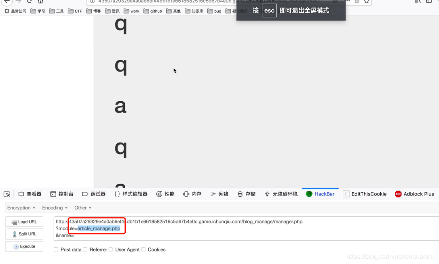Open the Adblock Plus tab

click(x=414, y=194)
